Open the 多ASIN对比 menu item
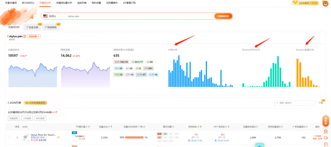This screenshot has height=147, width=331. [28, 3]
